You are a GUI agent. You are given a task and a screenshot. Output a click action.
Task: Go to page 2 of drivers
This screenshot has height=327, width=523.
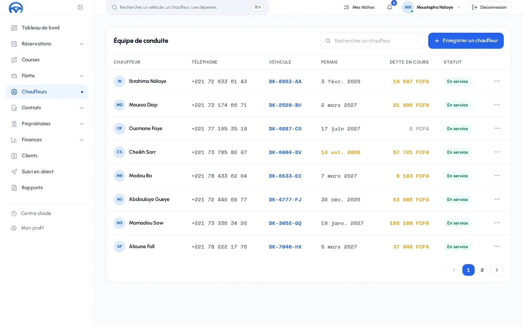click(482, 270)
